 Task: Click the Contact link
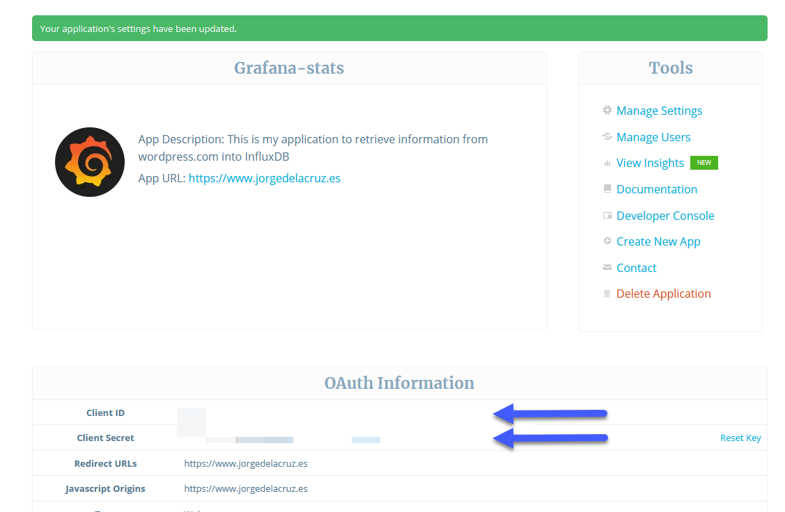[636, 268]
